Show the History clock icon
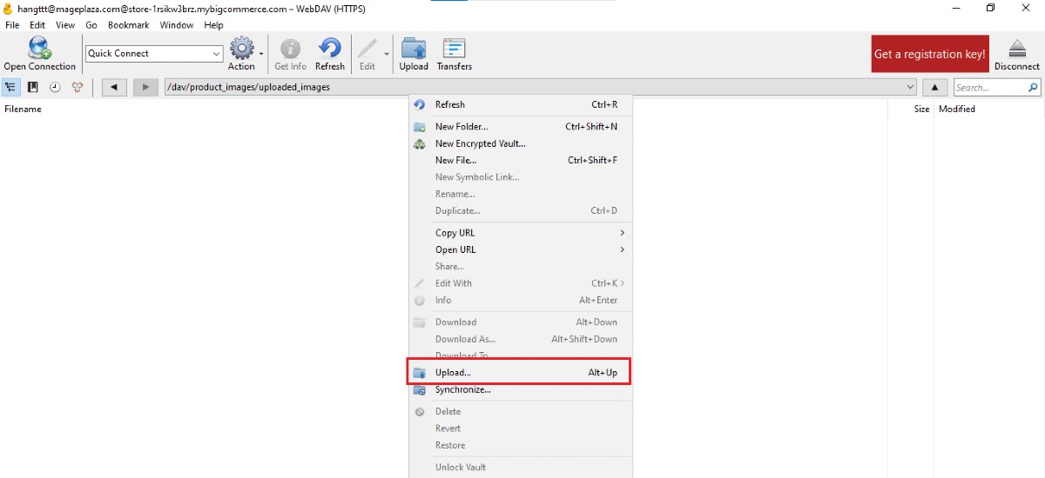 point(55,87)
